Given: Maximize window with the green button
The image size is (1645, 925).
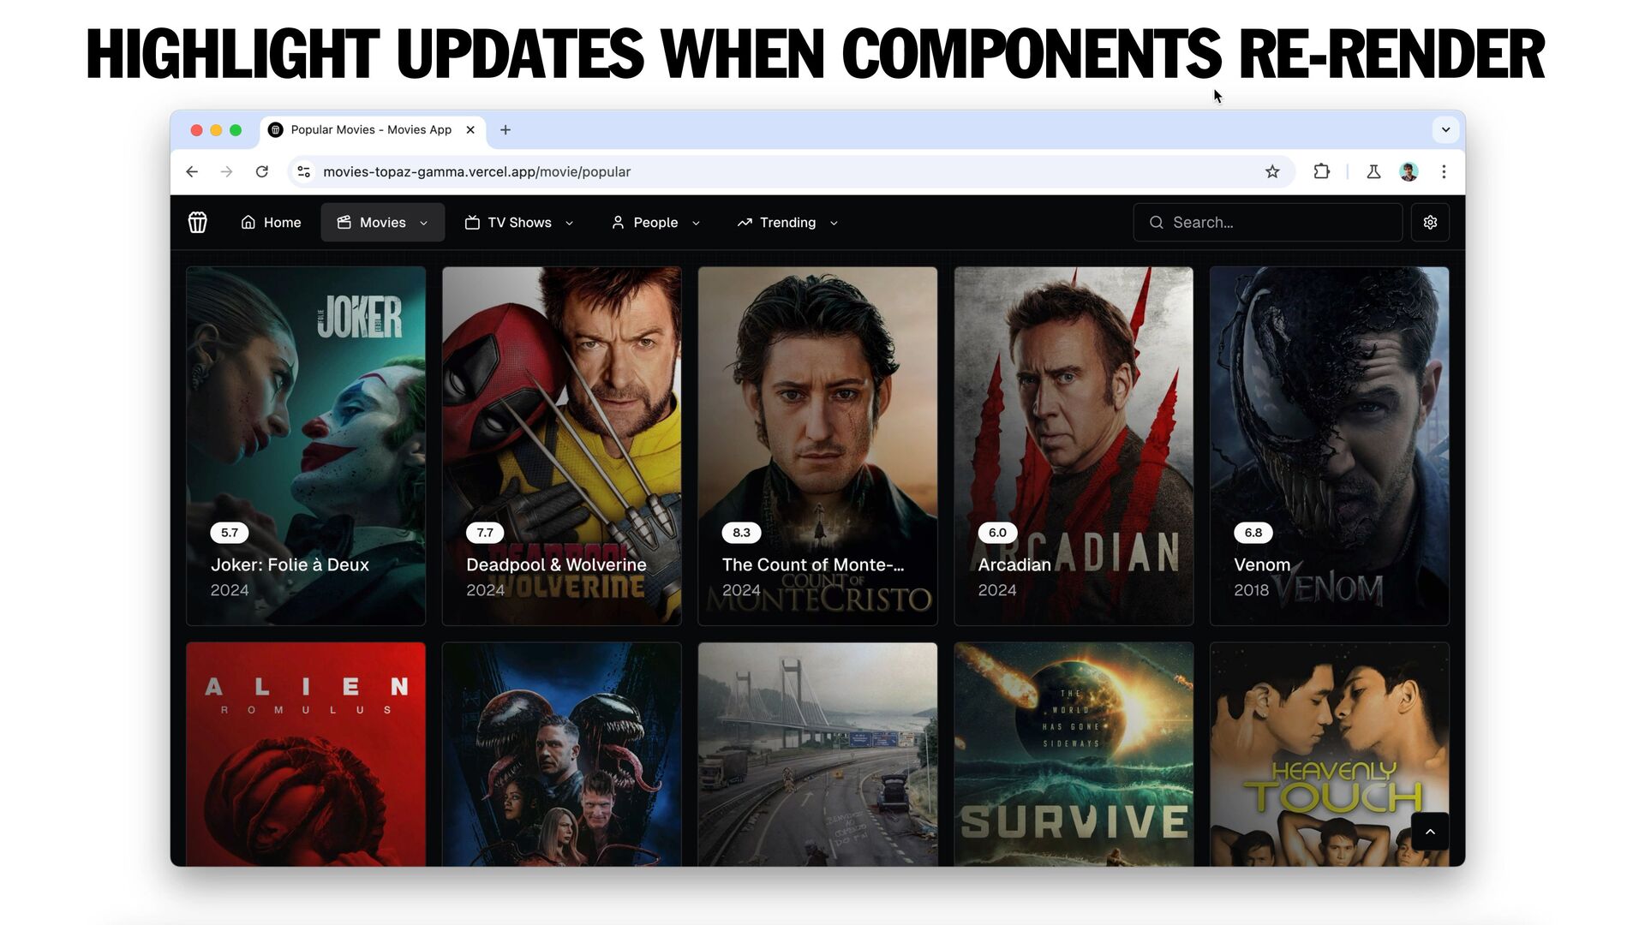Looking at the screenshot, I should [236, 130].
